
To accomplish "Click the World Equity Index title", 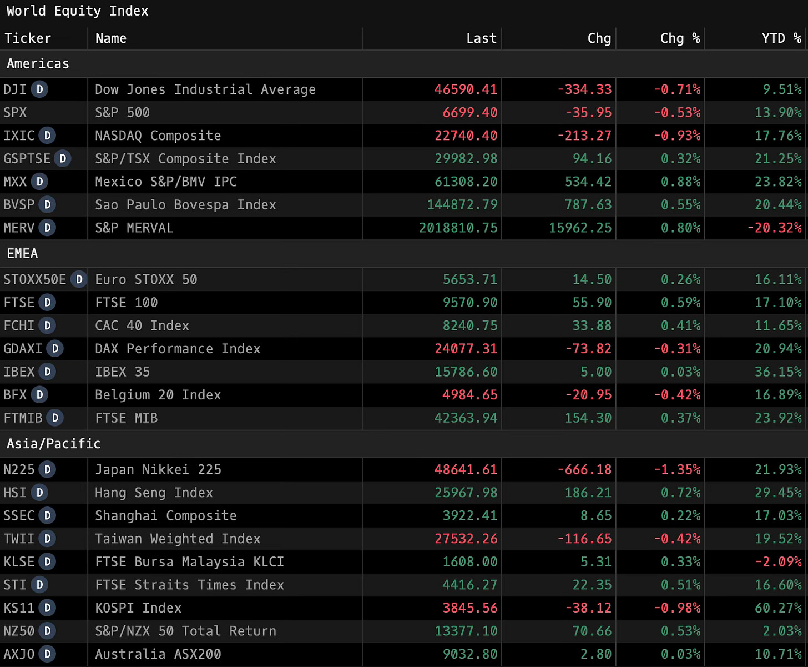I will pos(77,11).
